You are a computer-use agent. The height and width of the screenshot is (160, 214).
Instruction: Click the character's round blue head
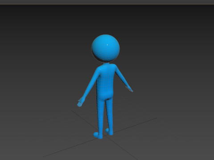106,48
